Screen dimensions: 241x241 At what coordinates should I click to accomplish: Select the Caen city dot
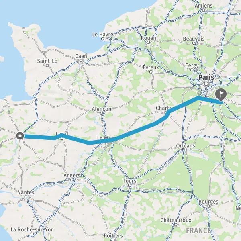click(81, 61)
